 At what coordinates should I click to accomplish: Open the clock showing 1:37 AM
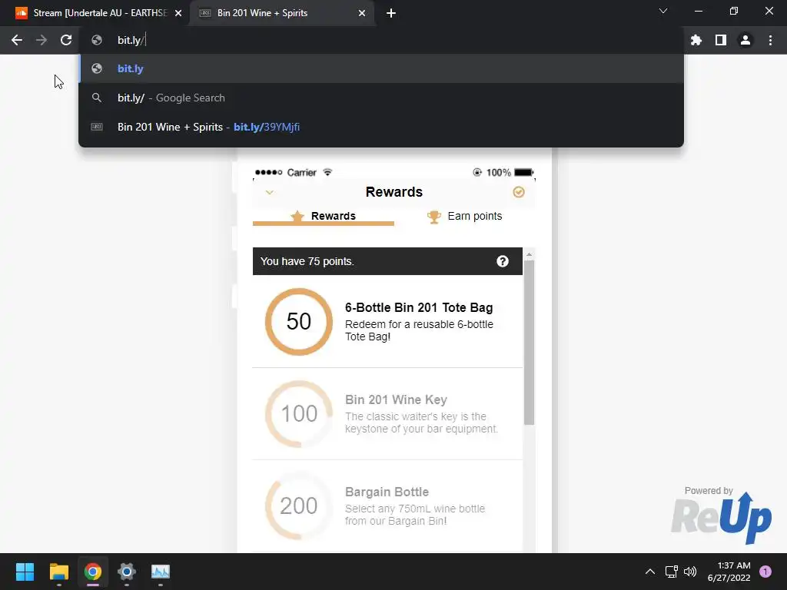coord(729,572)
